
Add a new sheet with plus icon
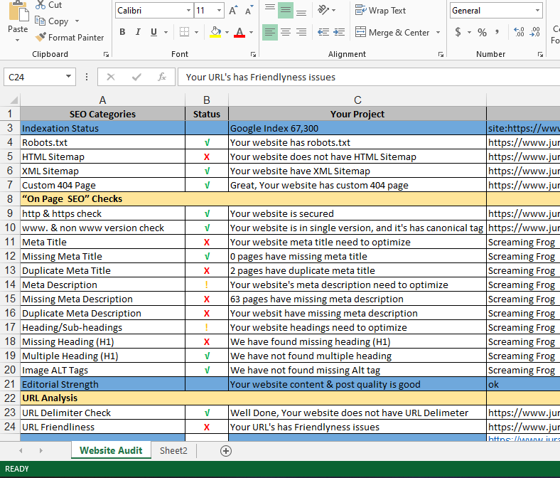(226, 450)
